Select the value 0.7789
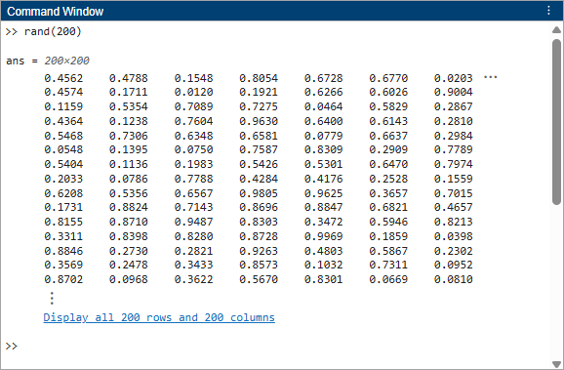The image size is (564, 370). (x=453, y=149)
